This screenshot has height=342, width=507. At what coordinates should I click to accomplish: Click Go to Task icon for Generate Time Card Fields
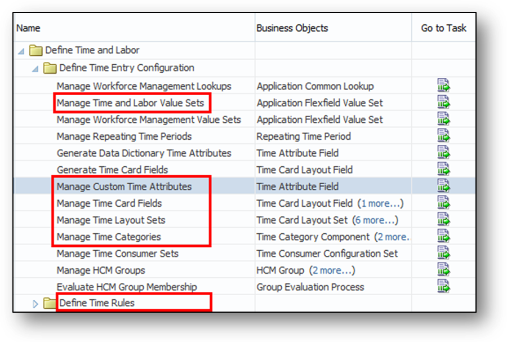pyautogui.click(x=443, y=170)
